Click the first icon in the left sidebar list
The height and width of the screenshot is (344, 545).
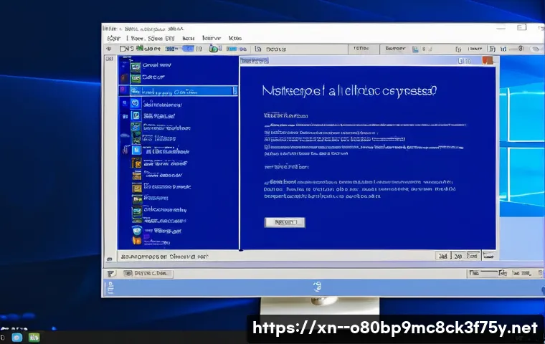click(x=135, y=63)
